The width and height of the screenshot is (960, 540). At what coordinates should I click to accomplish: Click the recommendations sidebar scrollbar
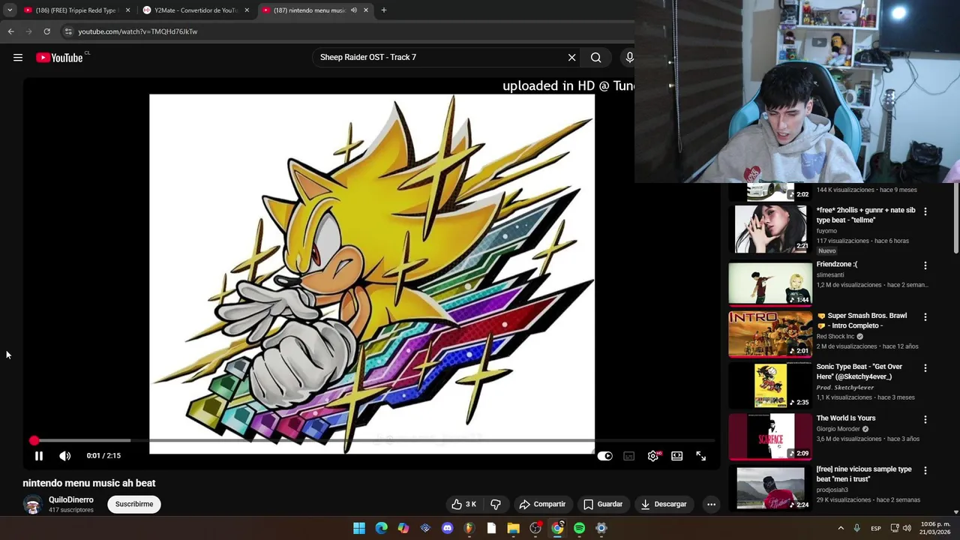click(955, 217)
